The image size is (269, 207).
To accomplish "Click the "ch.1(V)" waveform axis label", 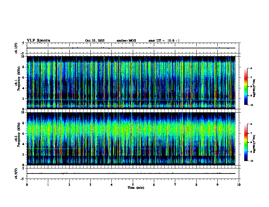I will 16,48.
